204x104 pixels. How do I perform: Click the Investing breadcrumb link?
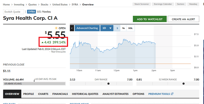[19, 5]
